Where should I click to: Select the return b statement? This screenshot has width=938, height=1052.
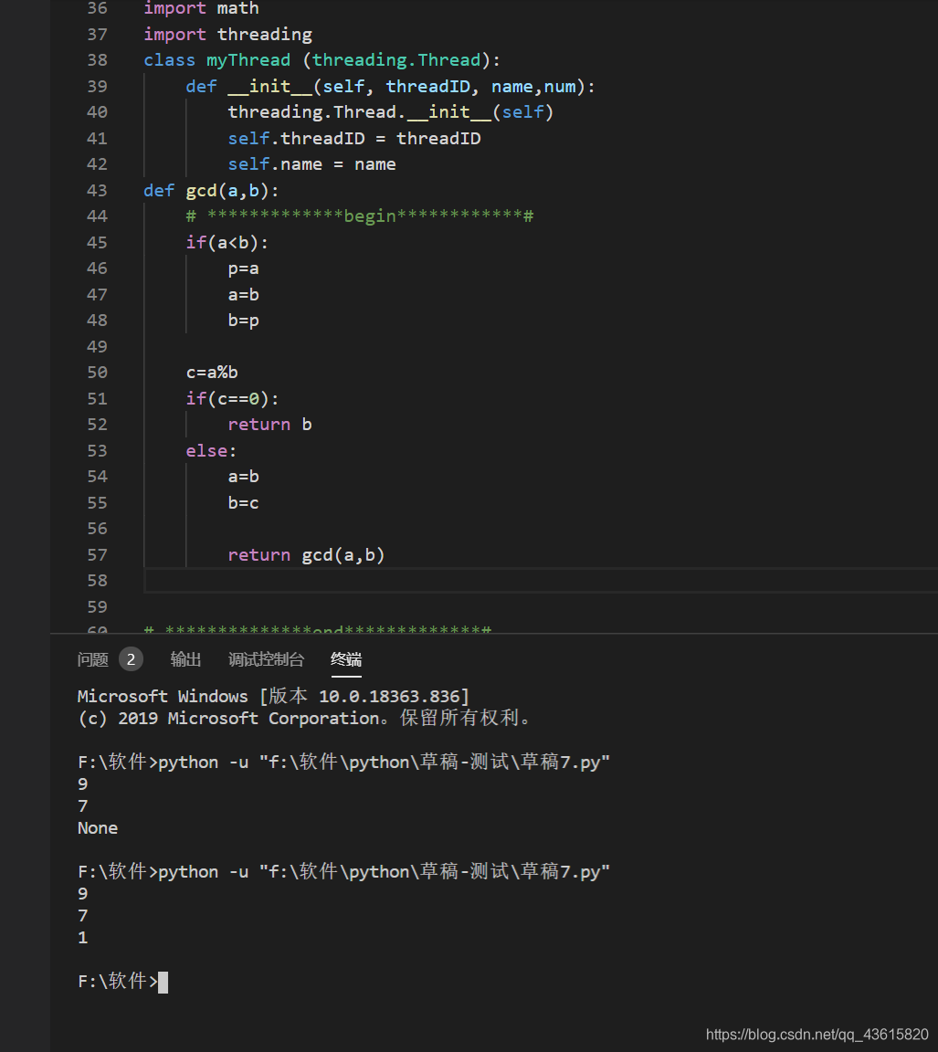tap(269, 424)
